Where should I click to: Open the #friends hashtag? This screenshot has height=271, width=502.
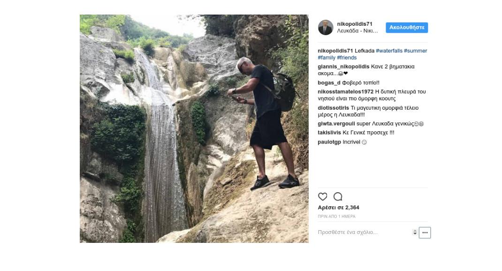(347, 58)
